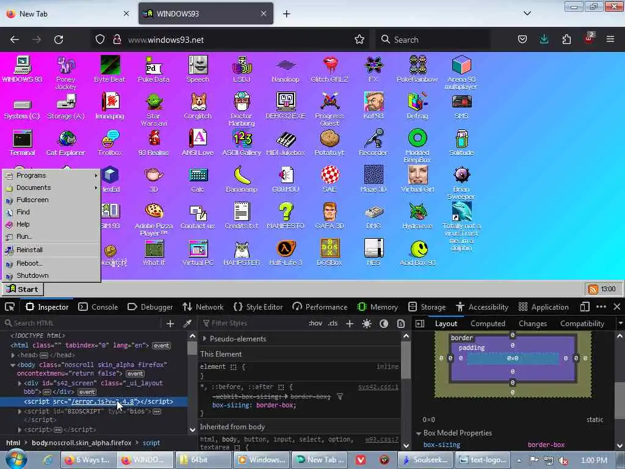Image resolution: width=625 pixels, height=469 pixels.
Task: Expand the BIOSCRIPT script node
Action: tap(20, 411)
